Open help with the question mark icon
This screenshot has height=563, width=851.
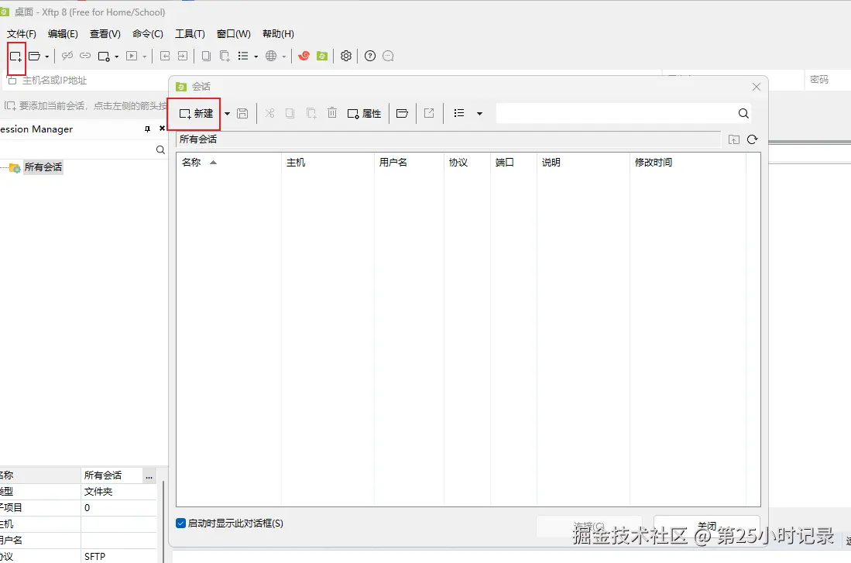coord(370,56)
